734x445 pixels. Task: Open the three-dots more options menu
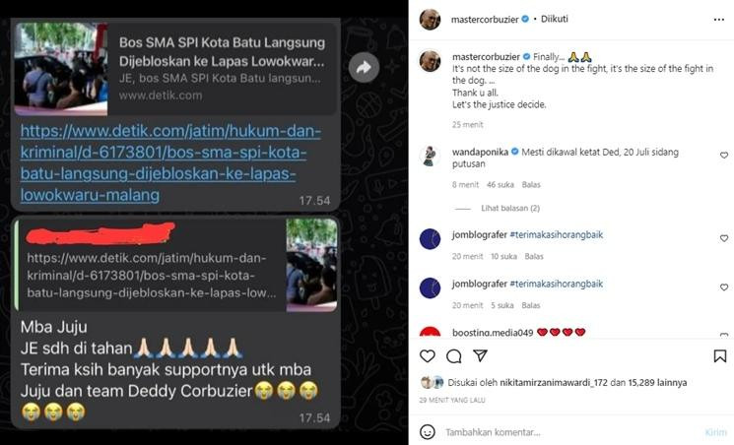point(719,19)
